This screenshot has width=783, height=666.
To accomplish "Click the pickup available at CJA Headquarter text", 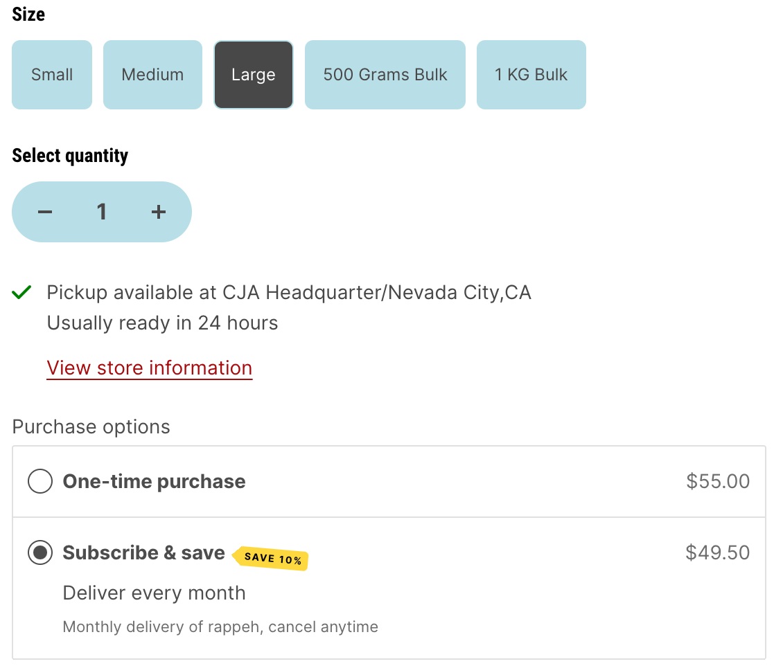I will pos(289,293).
